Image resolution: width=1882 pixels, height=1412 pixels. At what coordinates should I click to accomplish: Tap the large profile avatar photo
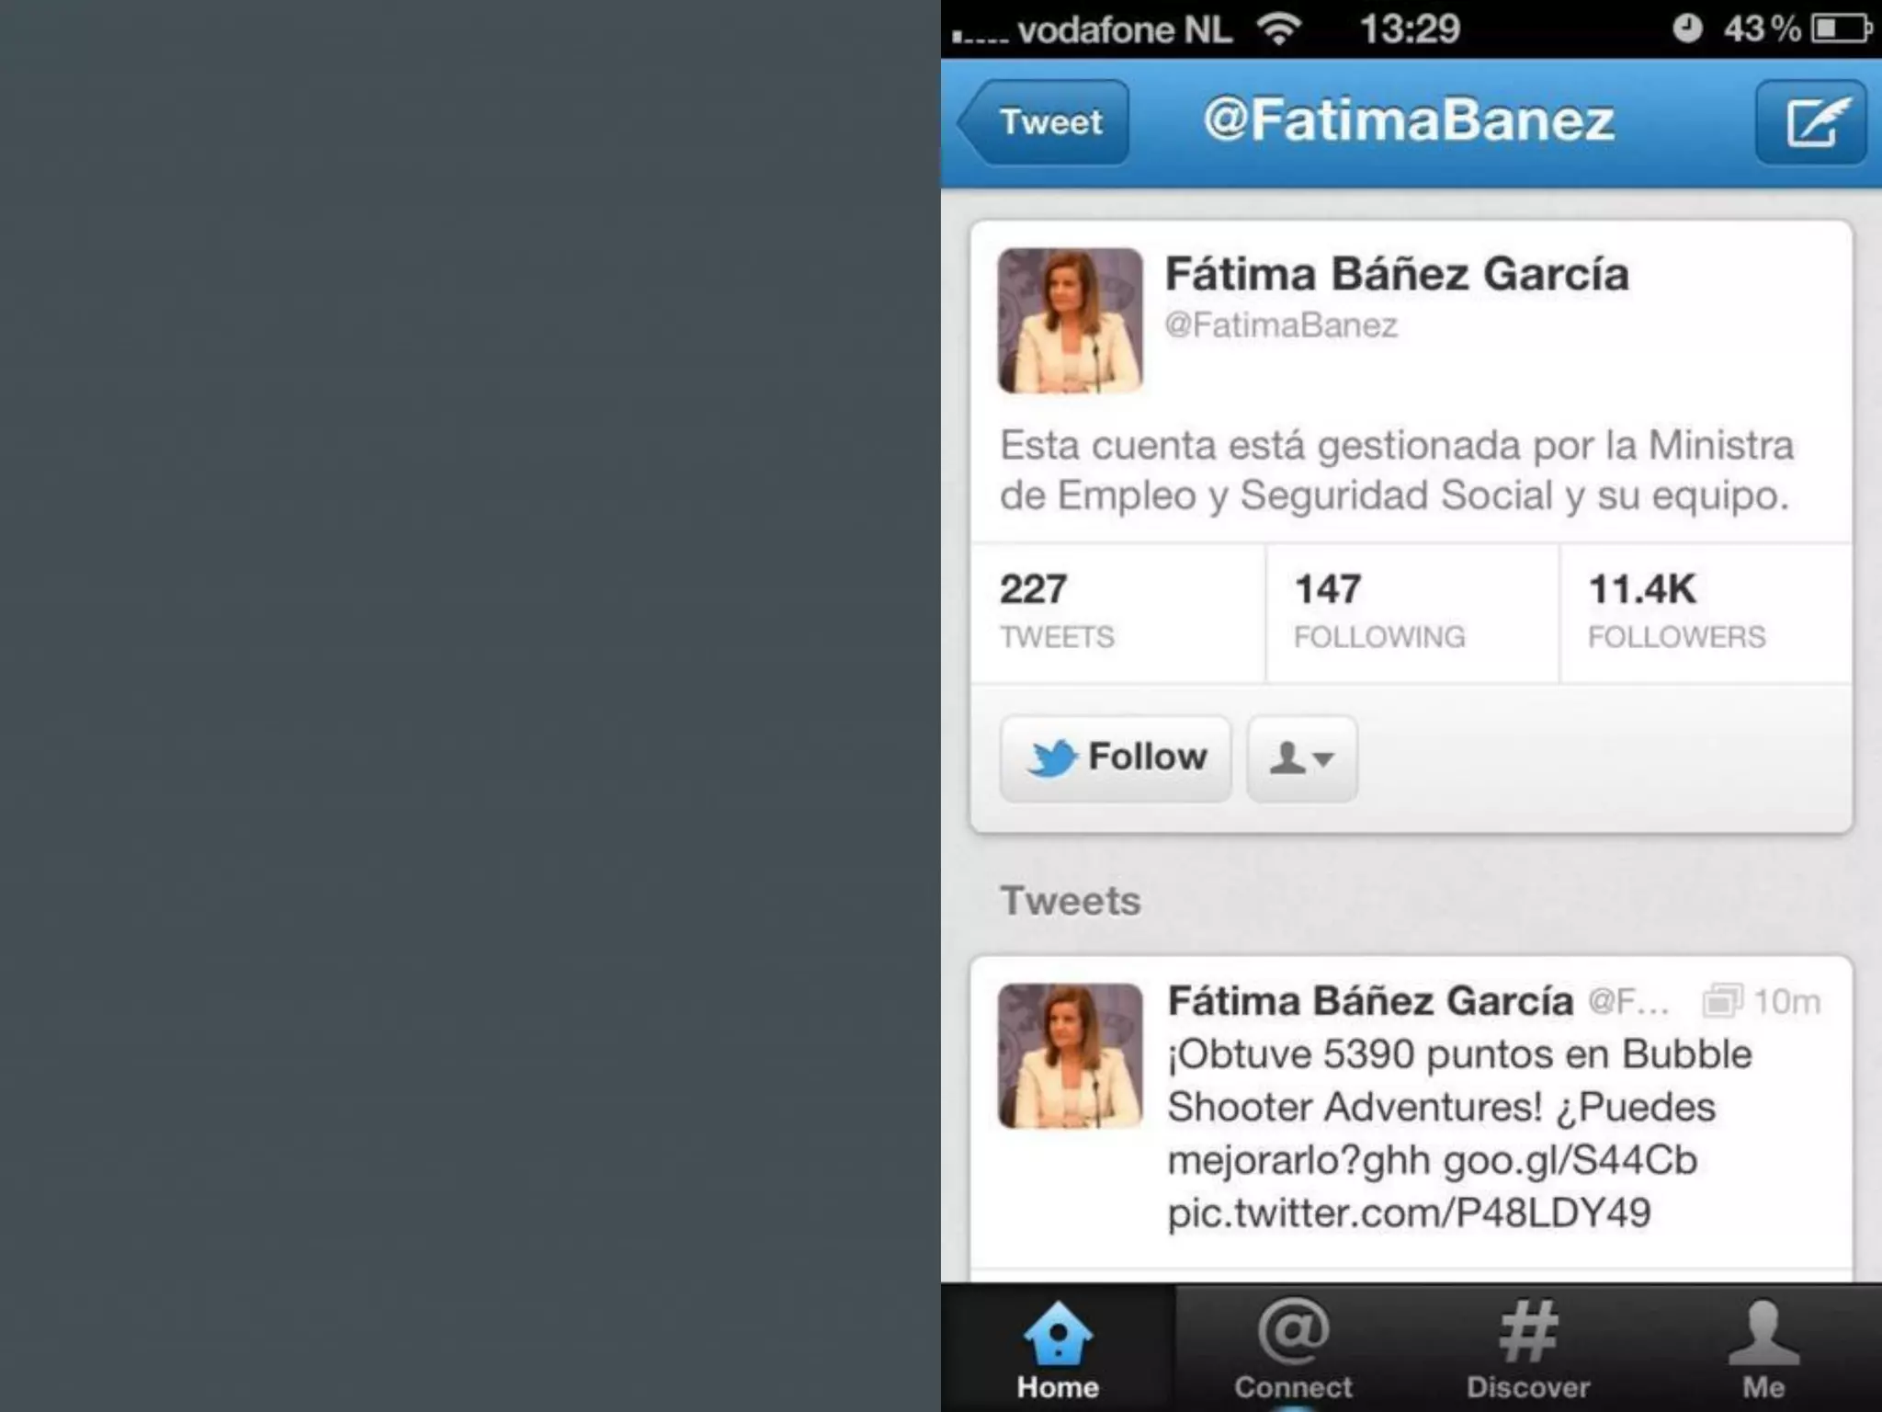coord(1071,321)
